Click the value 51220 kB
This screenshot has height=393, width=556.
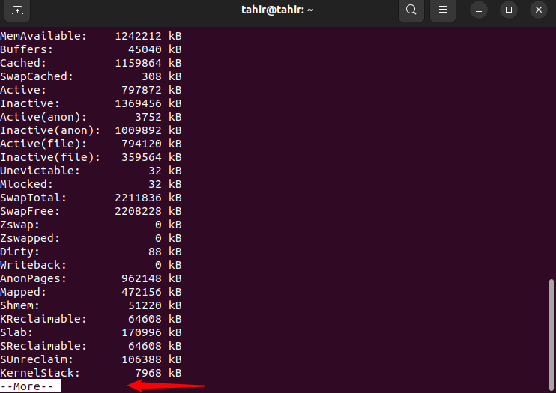[155, 305]
